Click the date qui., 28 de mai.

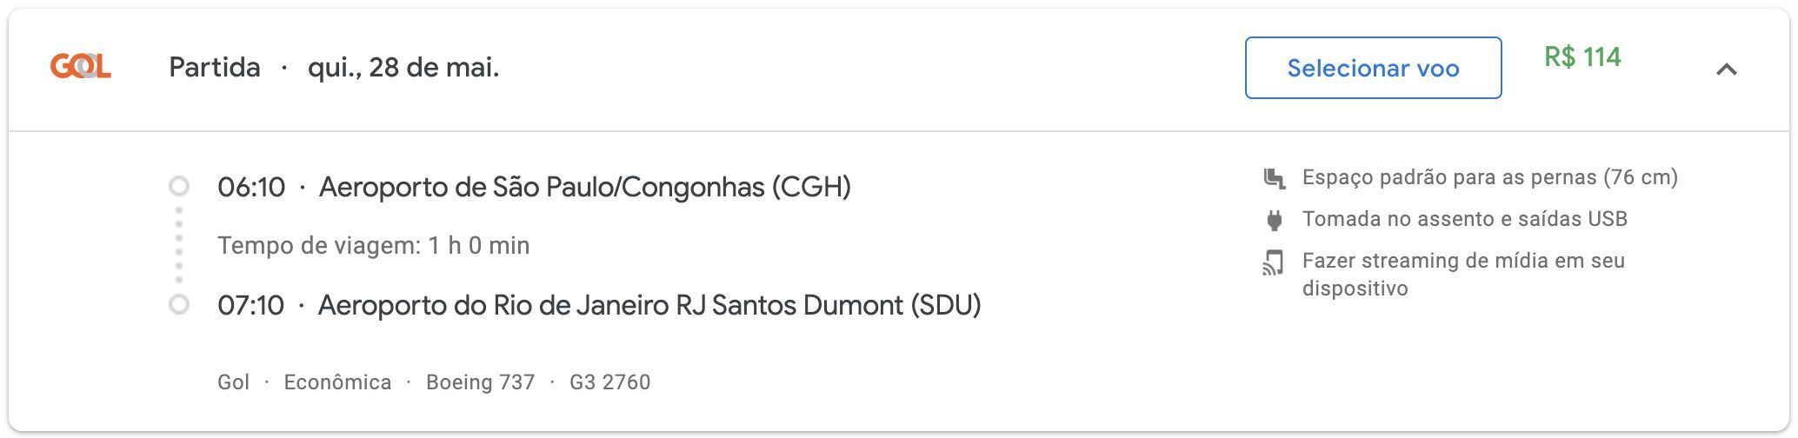tap(403, 67)
